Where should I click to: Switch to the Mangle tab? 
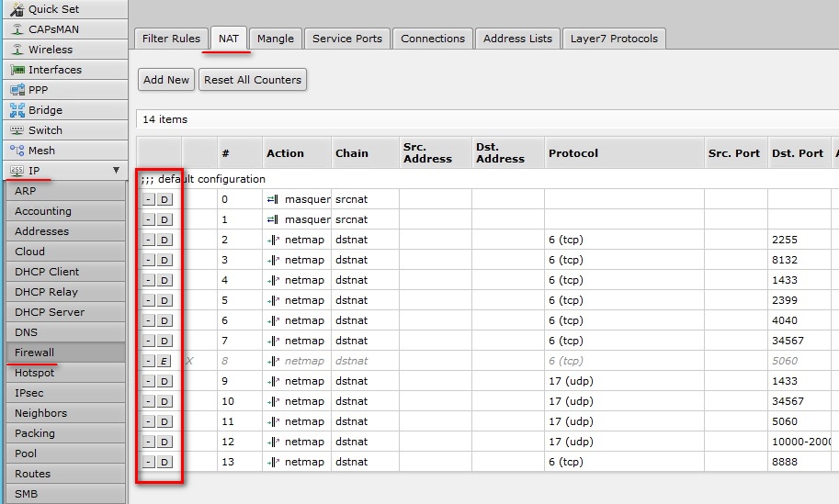276,39
